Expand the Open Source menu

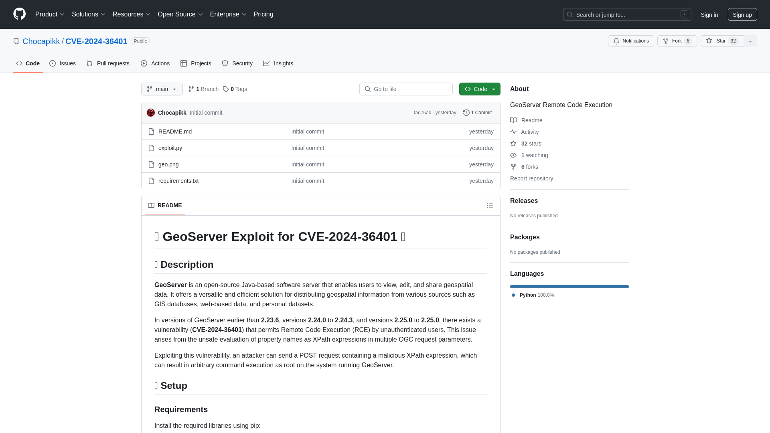click(x=180, y=14)
